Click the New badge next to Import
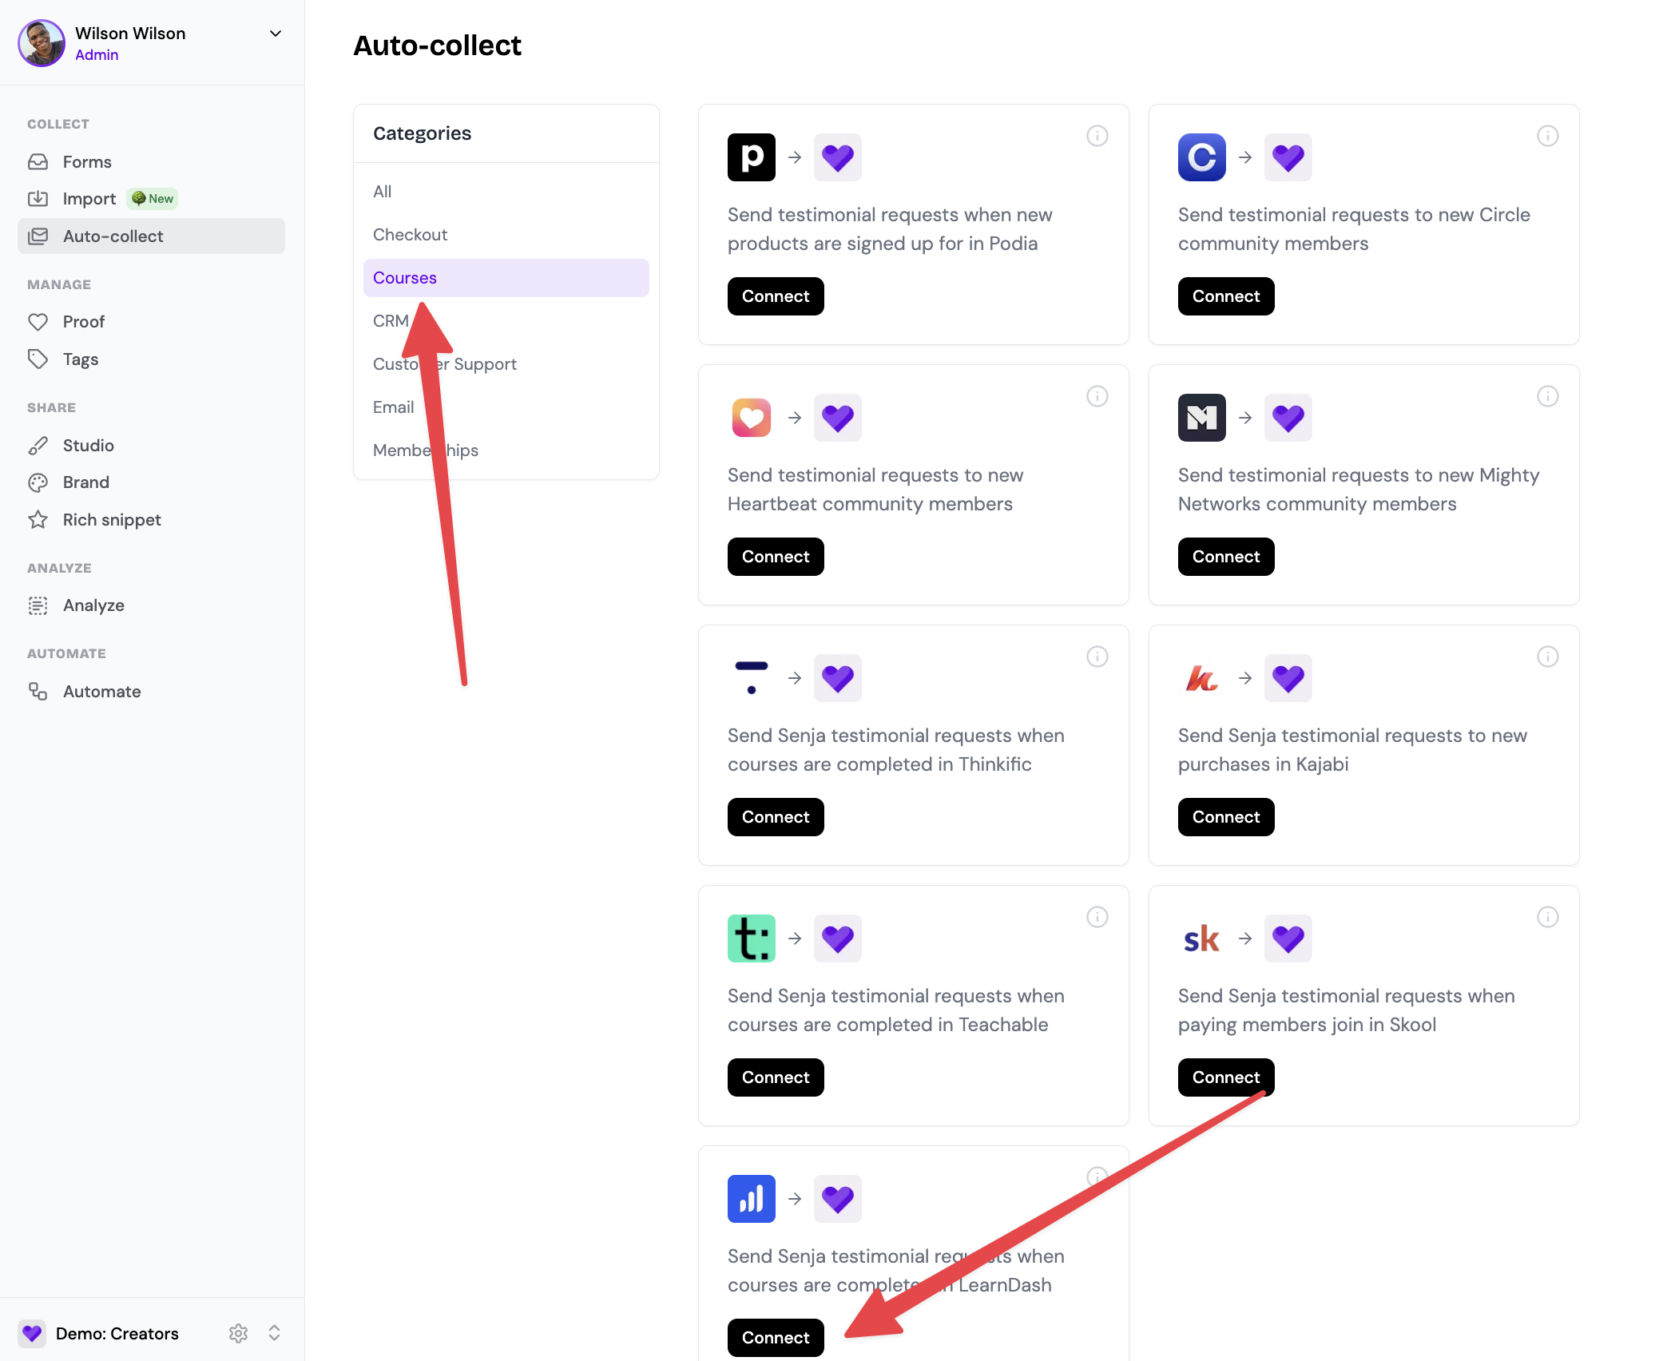This screenshot has height=1361, width=1655. pos(153,199)
